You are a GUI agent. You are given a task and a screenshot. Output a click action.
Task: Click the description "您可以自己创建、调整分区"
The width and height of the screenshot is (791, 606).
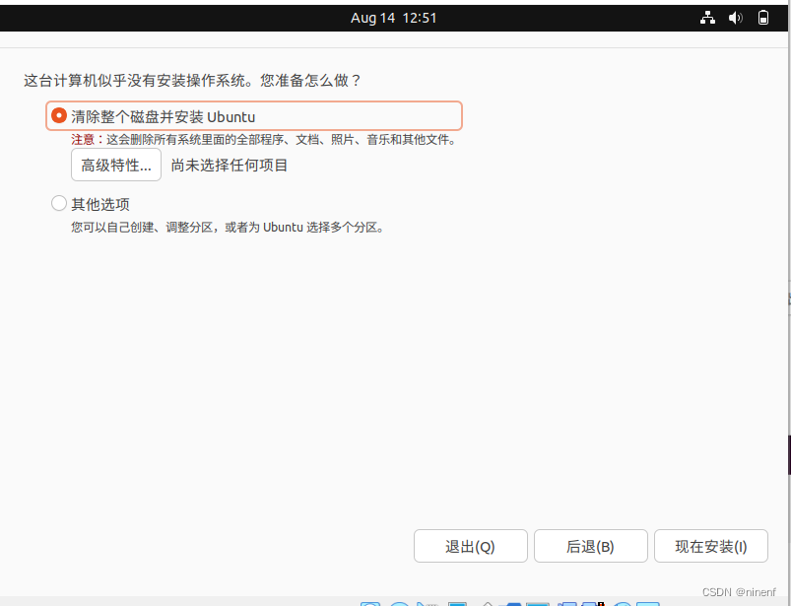(x=141, y=227)
